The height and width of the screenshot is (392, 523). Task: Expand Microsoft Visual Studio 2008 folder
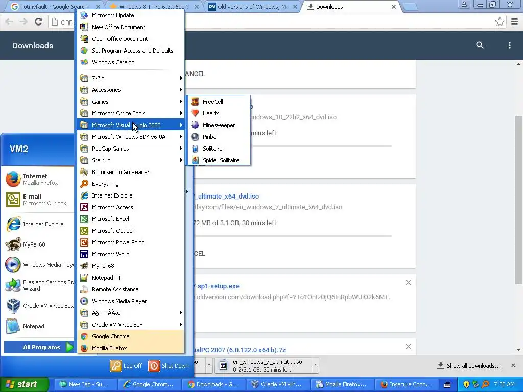(x=131, y=125)
